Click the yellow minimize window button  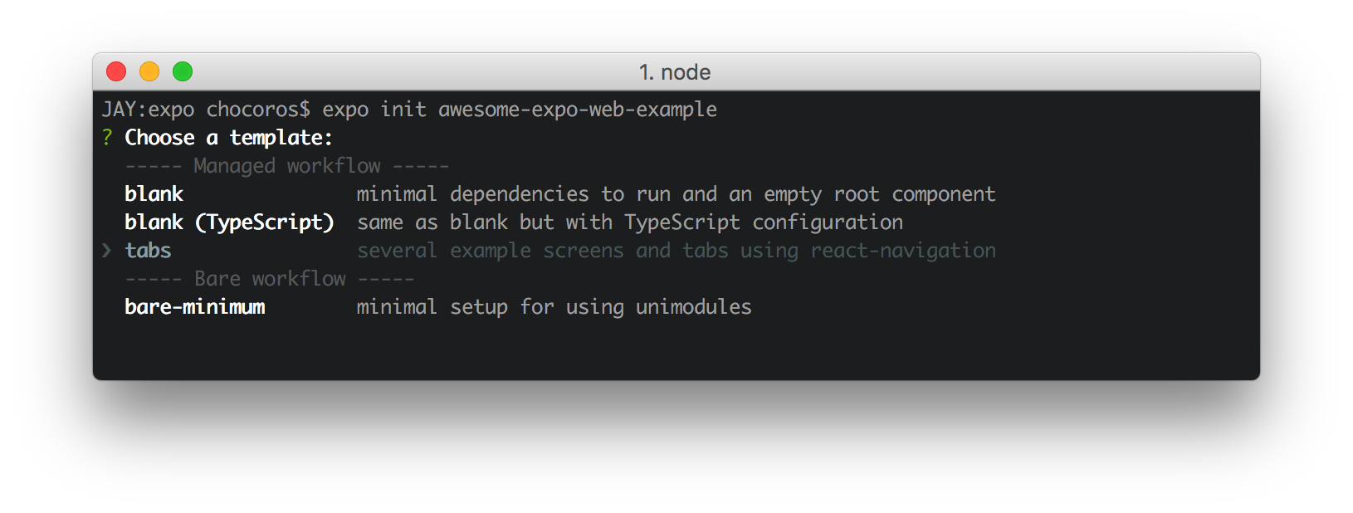149,72
